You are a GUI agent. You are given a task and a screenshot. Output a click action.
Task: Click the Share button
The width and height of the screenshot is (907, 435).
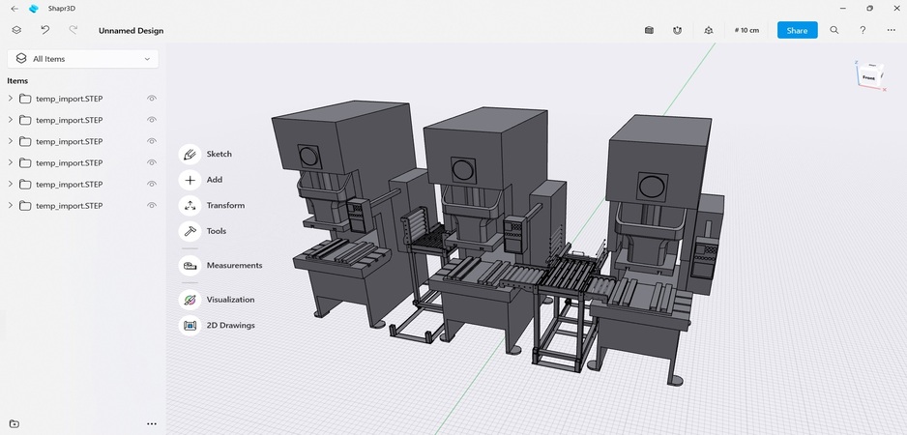point(797,30)
